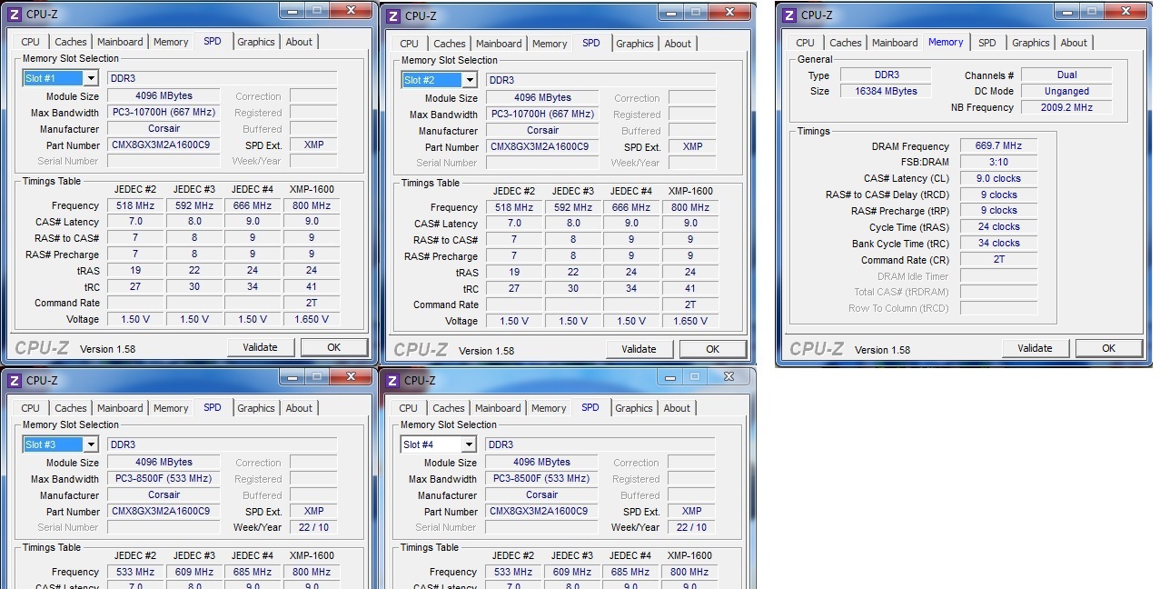Open Mainboard tab in Slot #1 window
The height and width of the screenshot is (589, 1160).
[120, 42]
